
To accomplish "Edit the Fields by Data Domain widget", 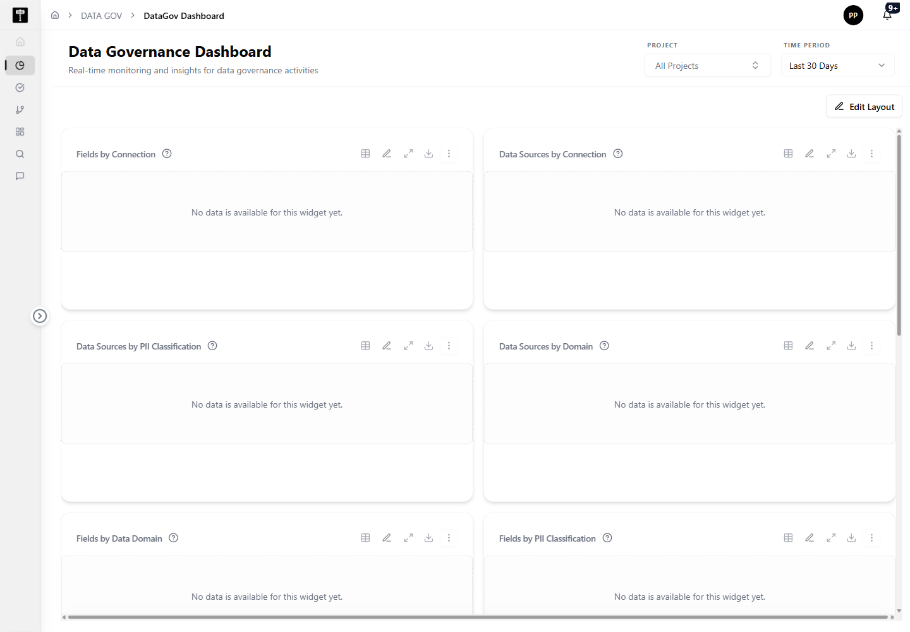I will pyautogui.click(x=387, y=538).
